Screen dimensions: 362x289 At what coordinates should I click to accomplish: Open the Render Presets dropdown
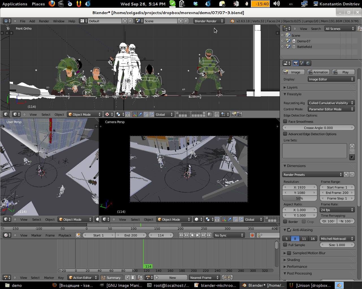[311, 174]
